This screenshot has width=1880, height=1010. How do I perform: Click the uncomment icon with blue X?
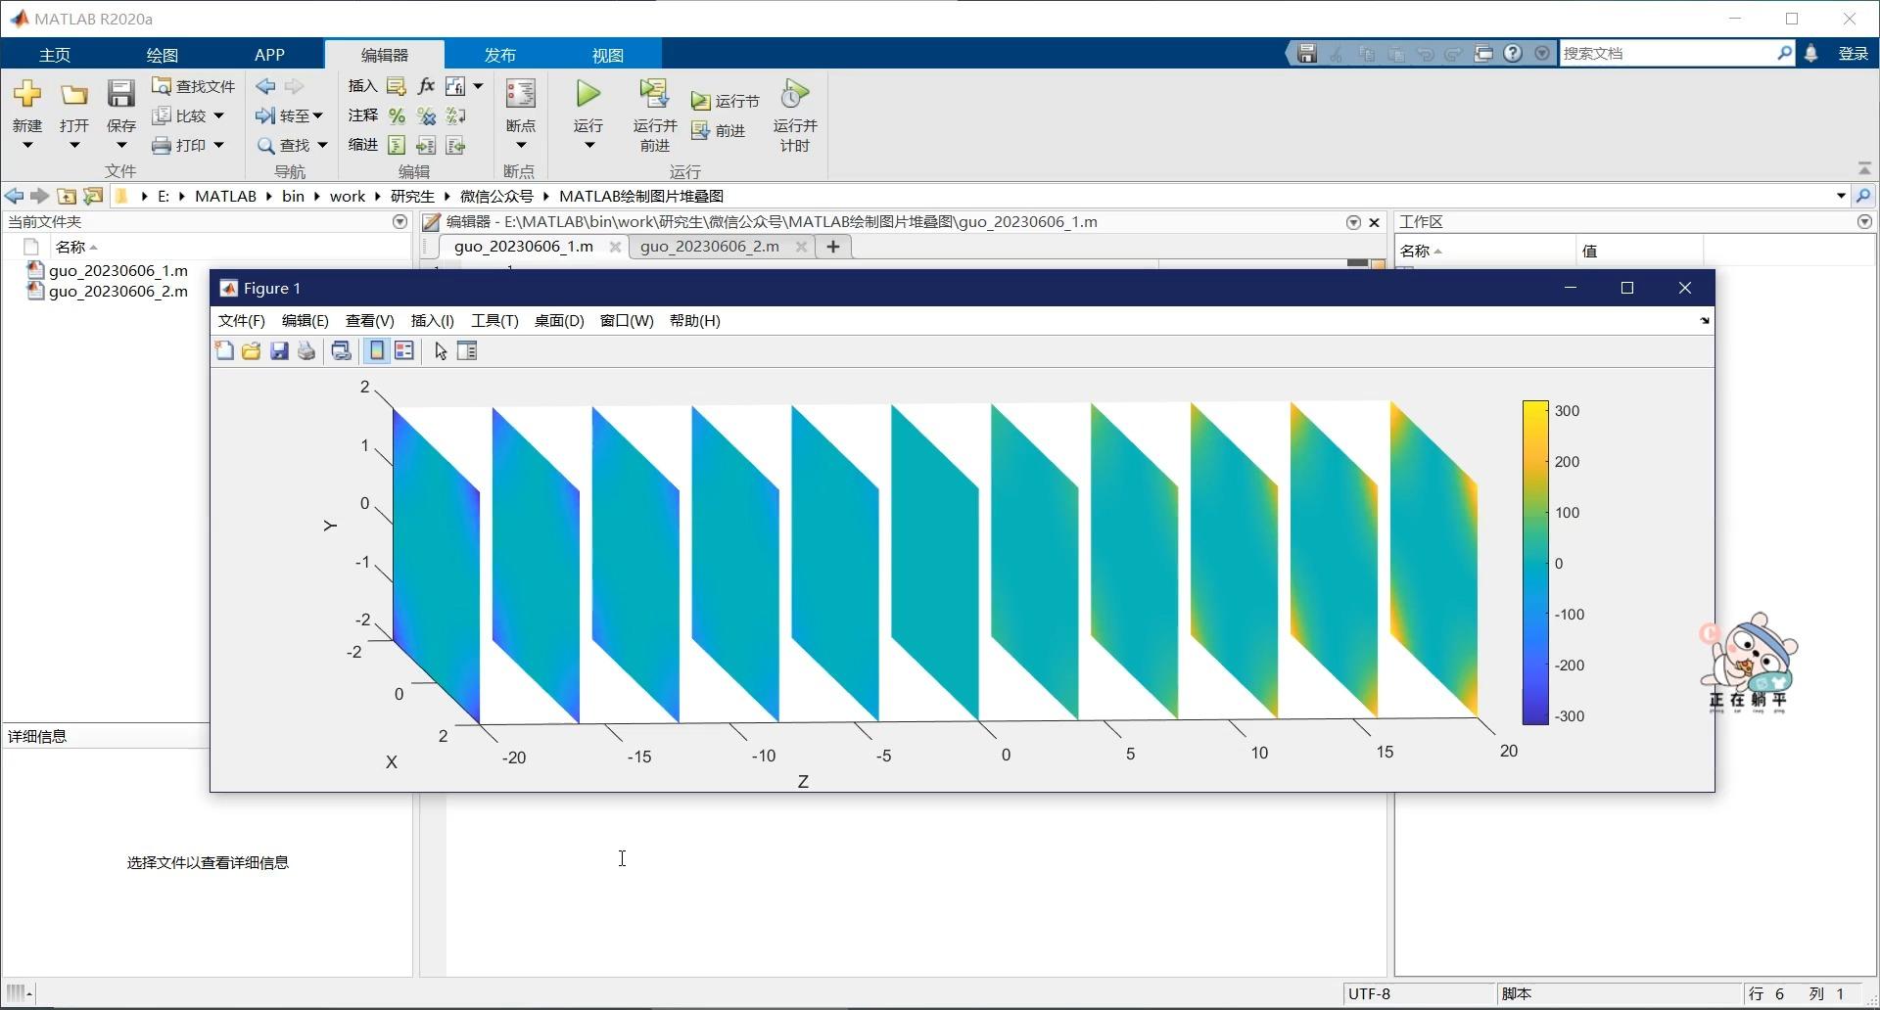click(x=426, y=116)
